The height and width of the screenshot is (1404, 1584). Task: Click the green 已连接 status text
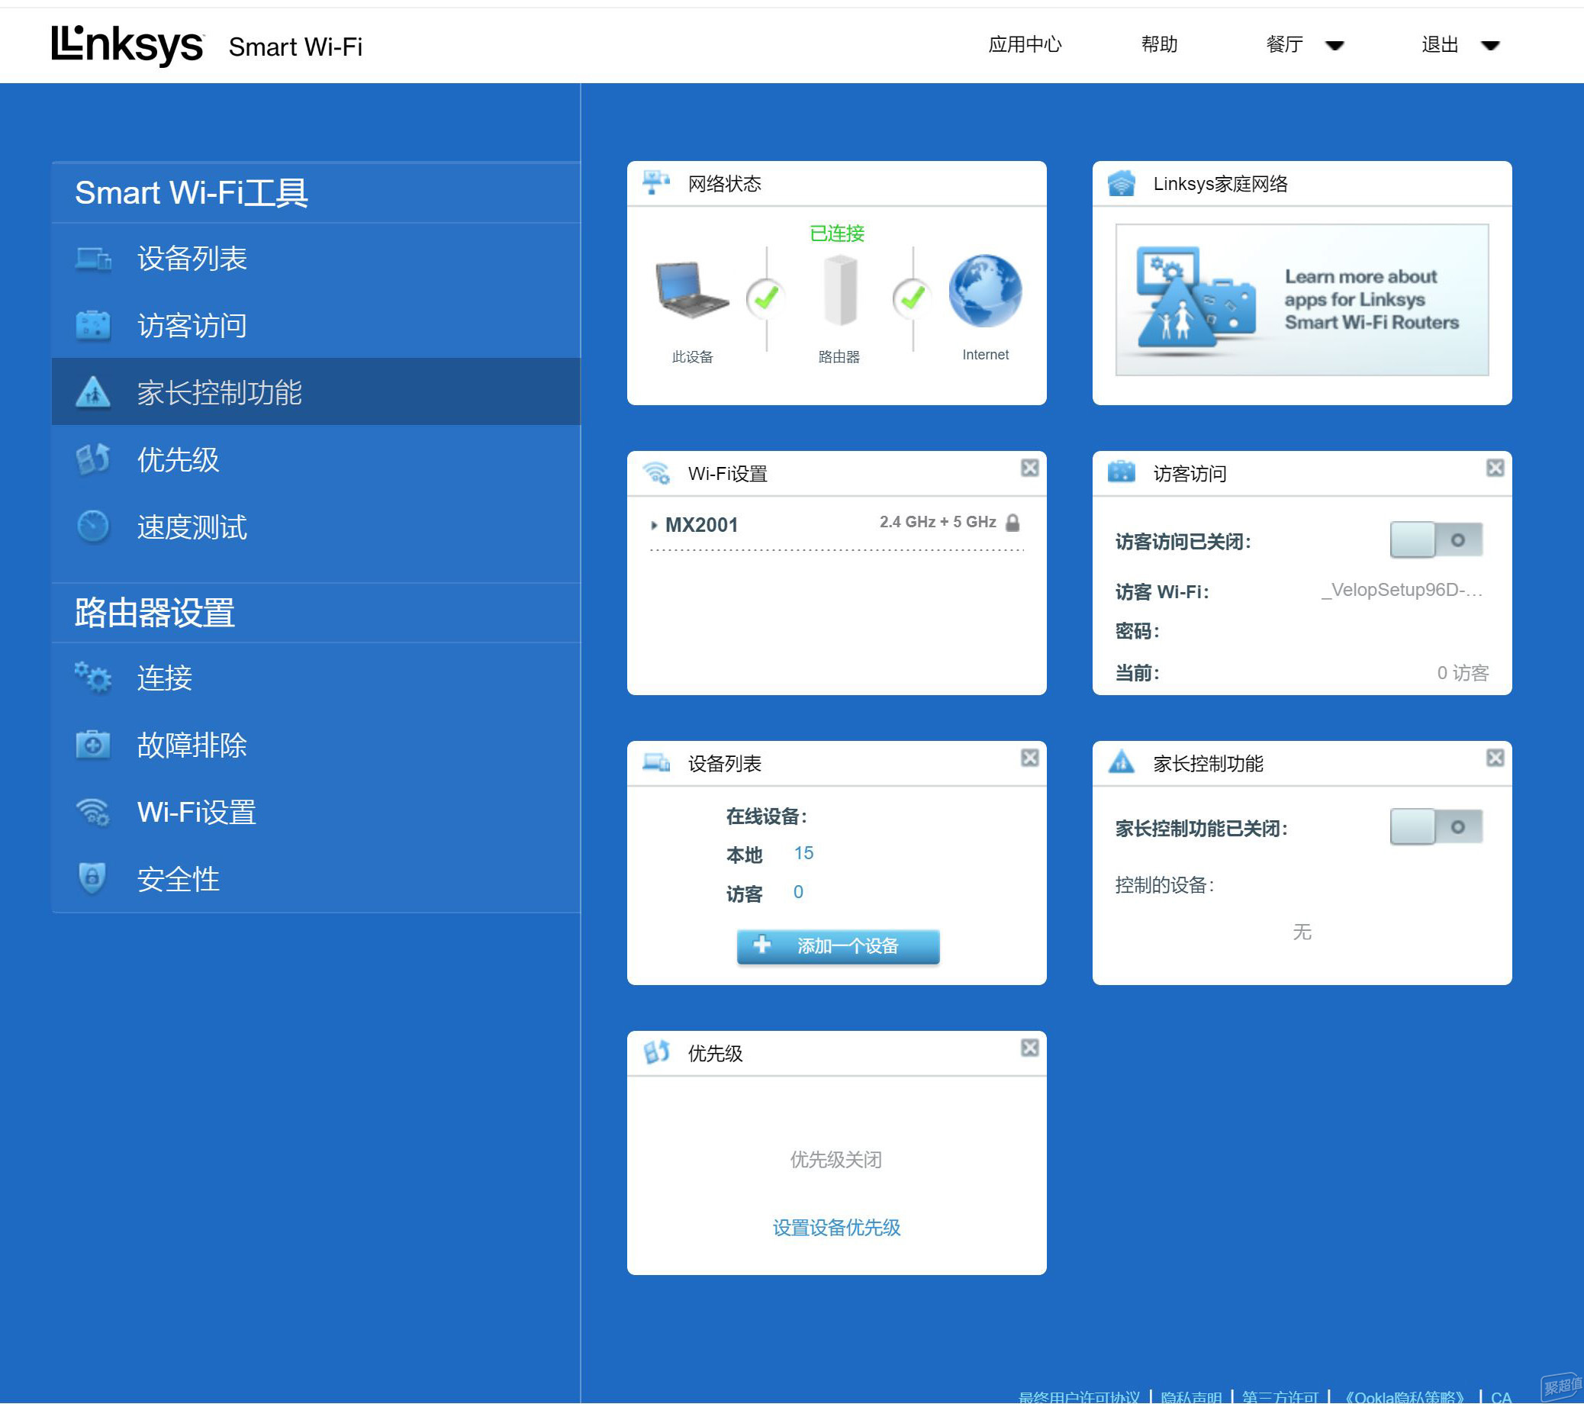click(837, 233)
